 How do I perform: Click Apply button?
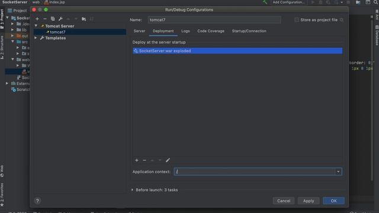(x=309, y=201)
